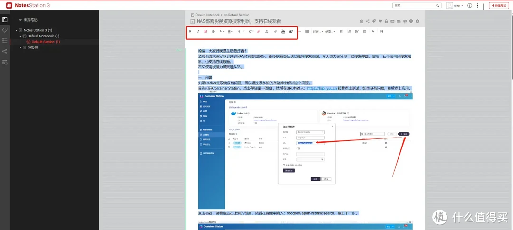Insert a checkbox to-do item
Image resolution: width=513 pixels, height=230 pixels.
pyautogui.click(x=357, y=31)
